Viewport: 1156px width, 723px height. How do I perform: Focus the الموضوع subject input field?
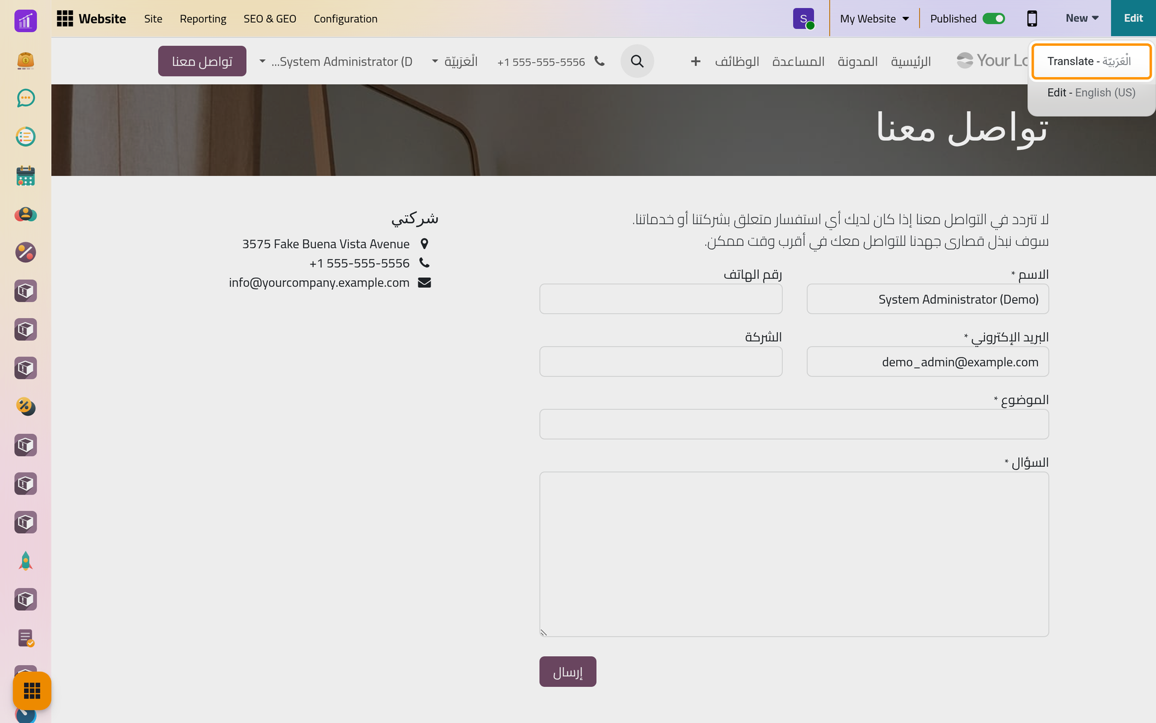(x=794, y=424)
